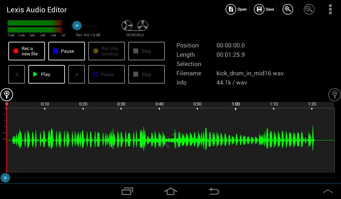This screenshot has height=199, width=341.
Task: Start recording a new file
Action: pos(27,51)
